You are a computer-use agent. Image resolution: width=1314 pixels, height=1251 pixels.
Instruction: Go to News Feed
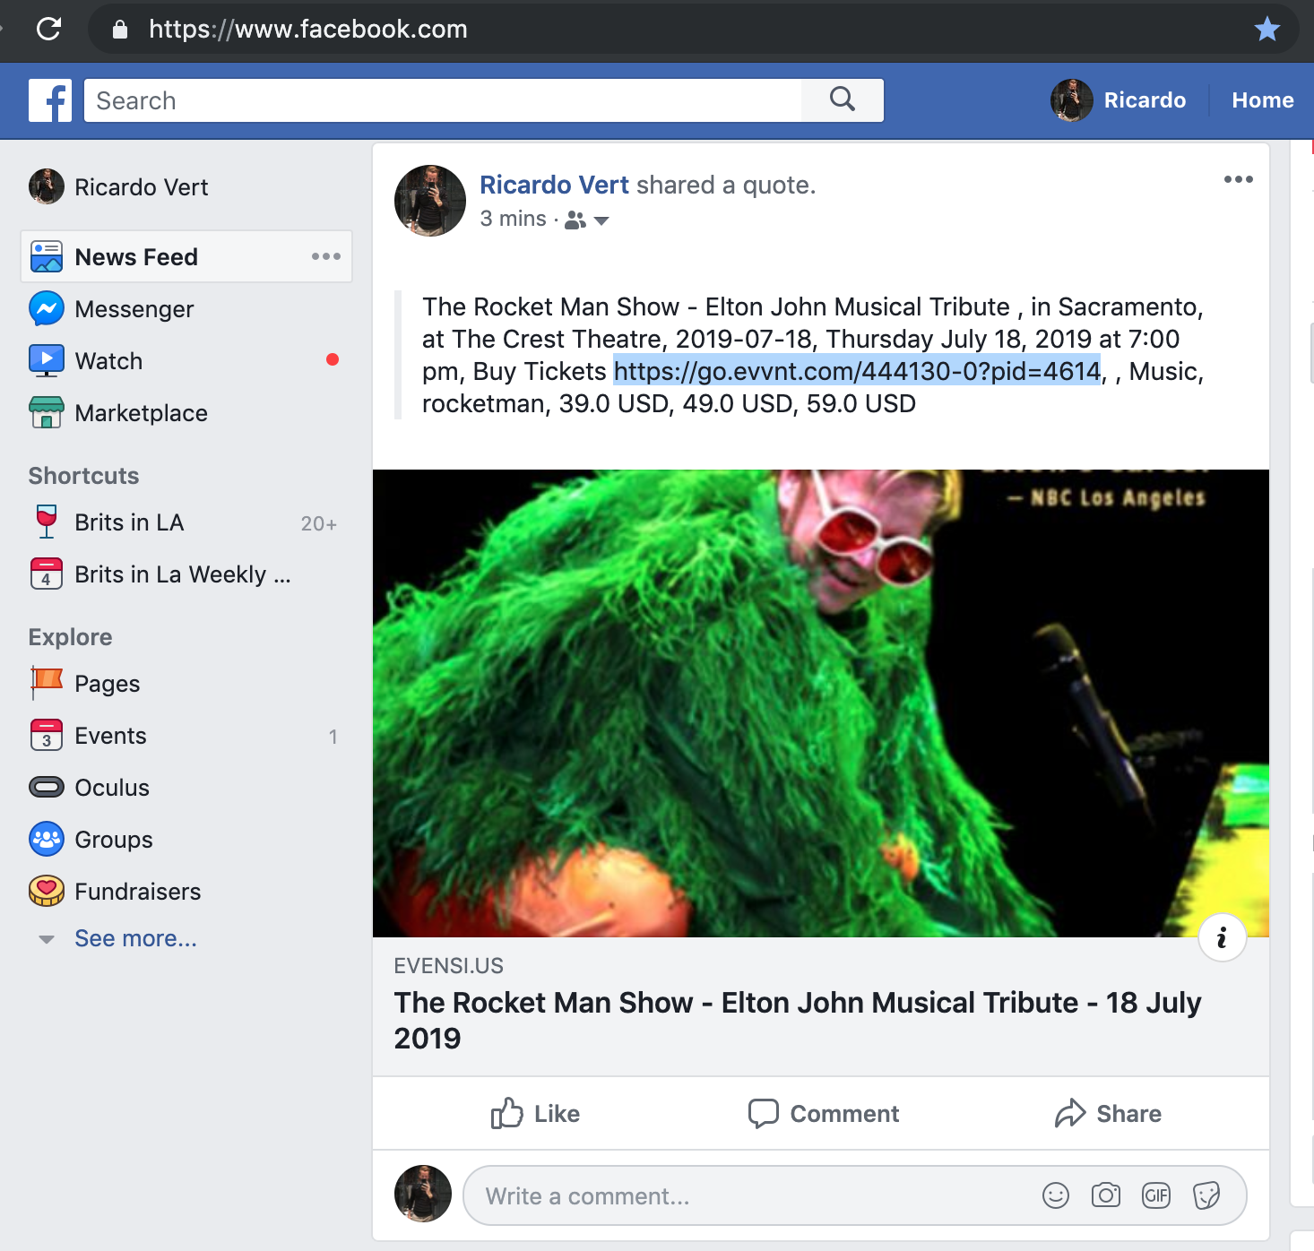click(186, 256)
